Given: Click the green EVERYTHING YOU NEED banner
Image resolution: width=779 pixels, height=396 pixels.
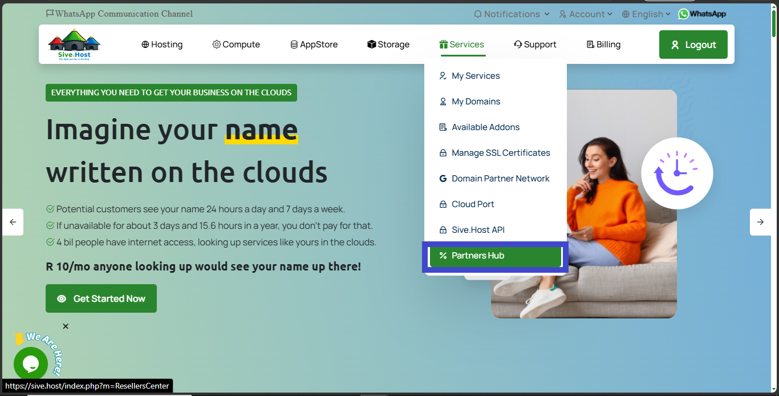Looking at the screenshot, I should pyautogui.click(x=171, y=92).
